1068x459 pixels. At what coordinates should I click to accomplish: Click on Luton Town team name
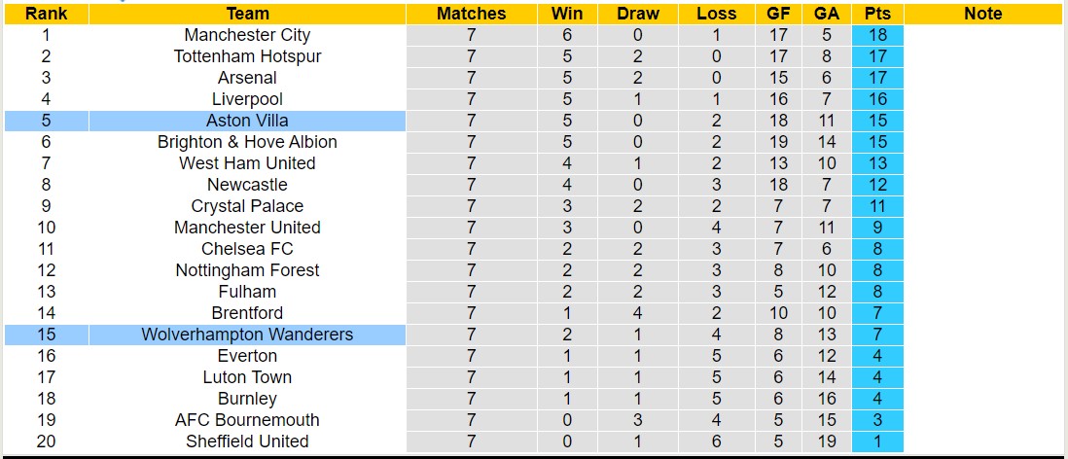pyautogui.click(x=247, y=377)
